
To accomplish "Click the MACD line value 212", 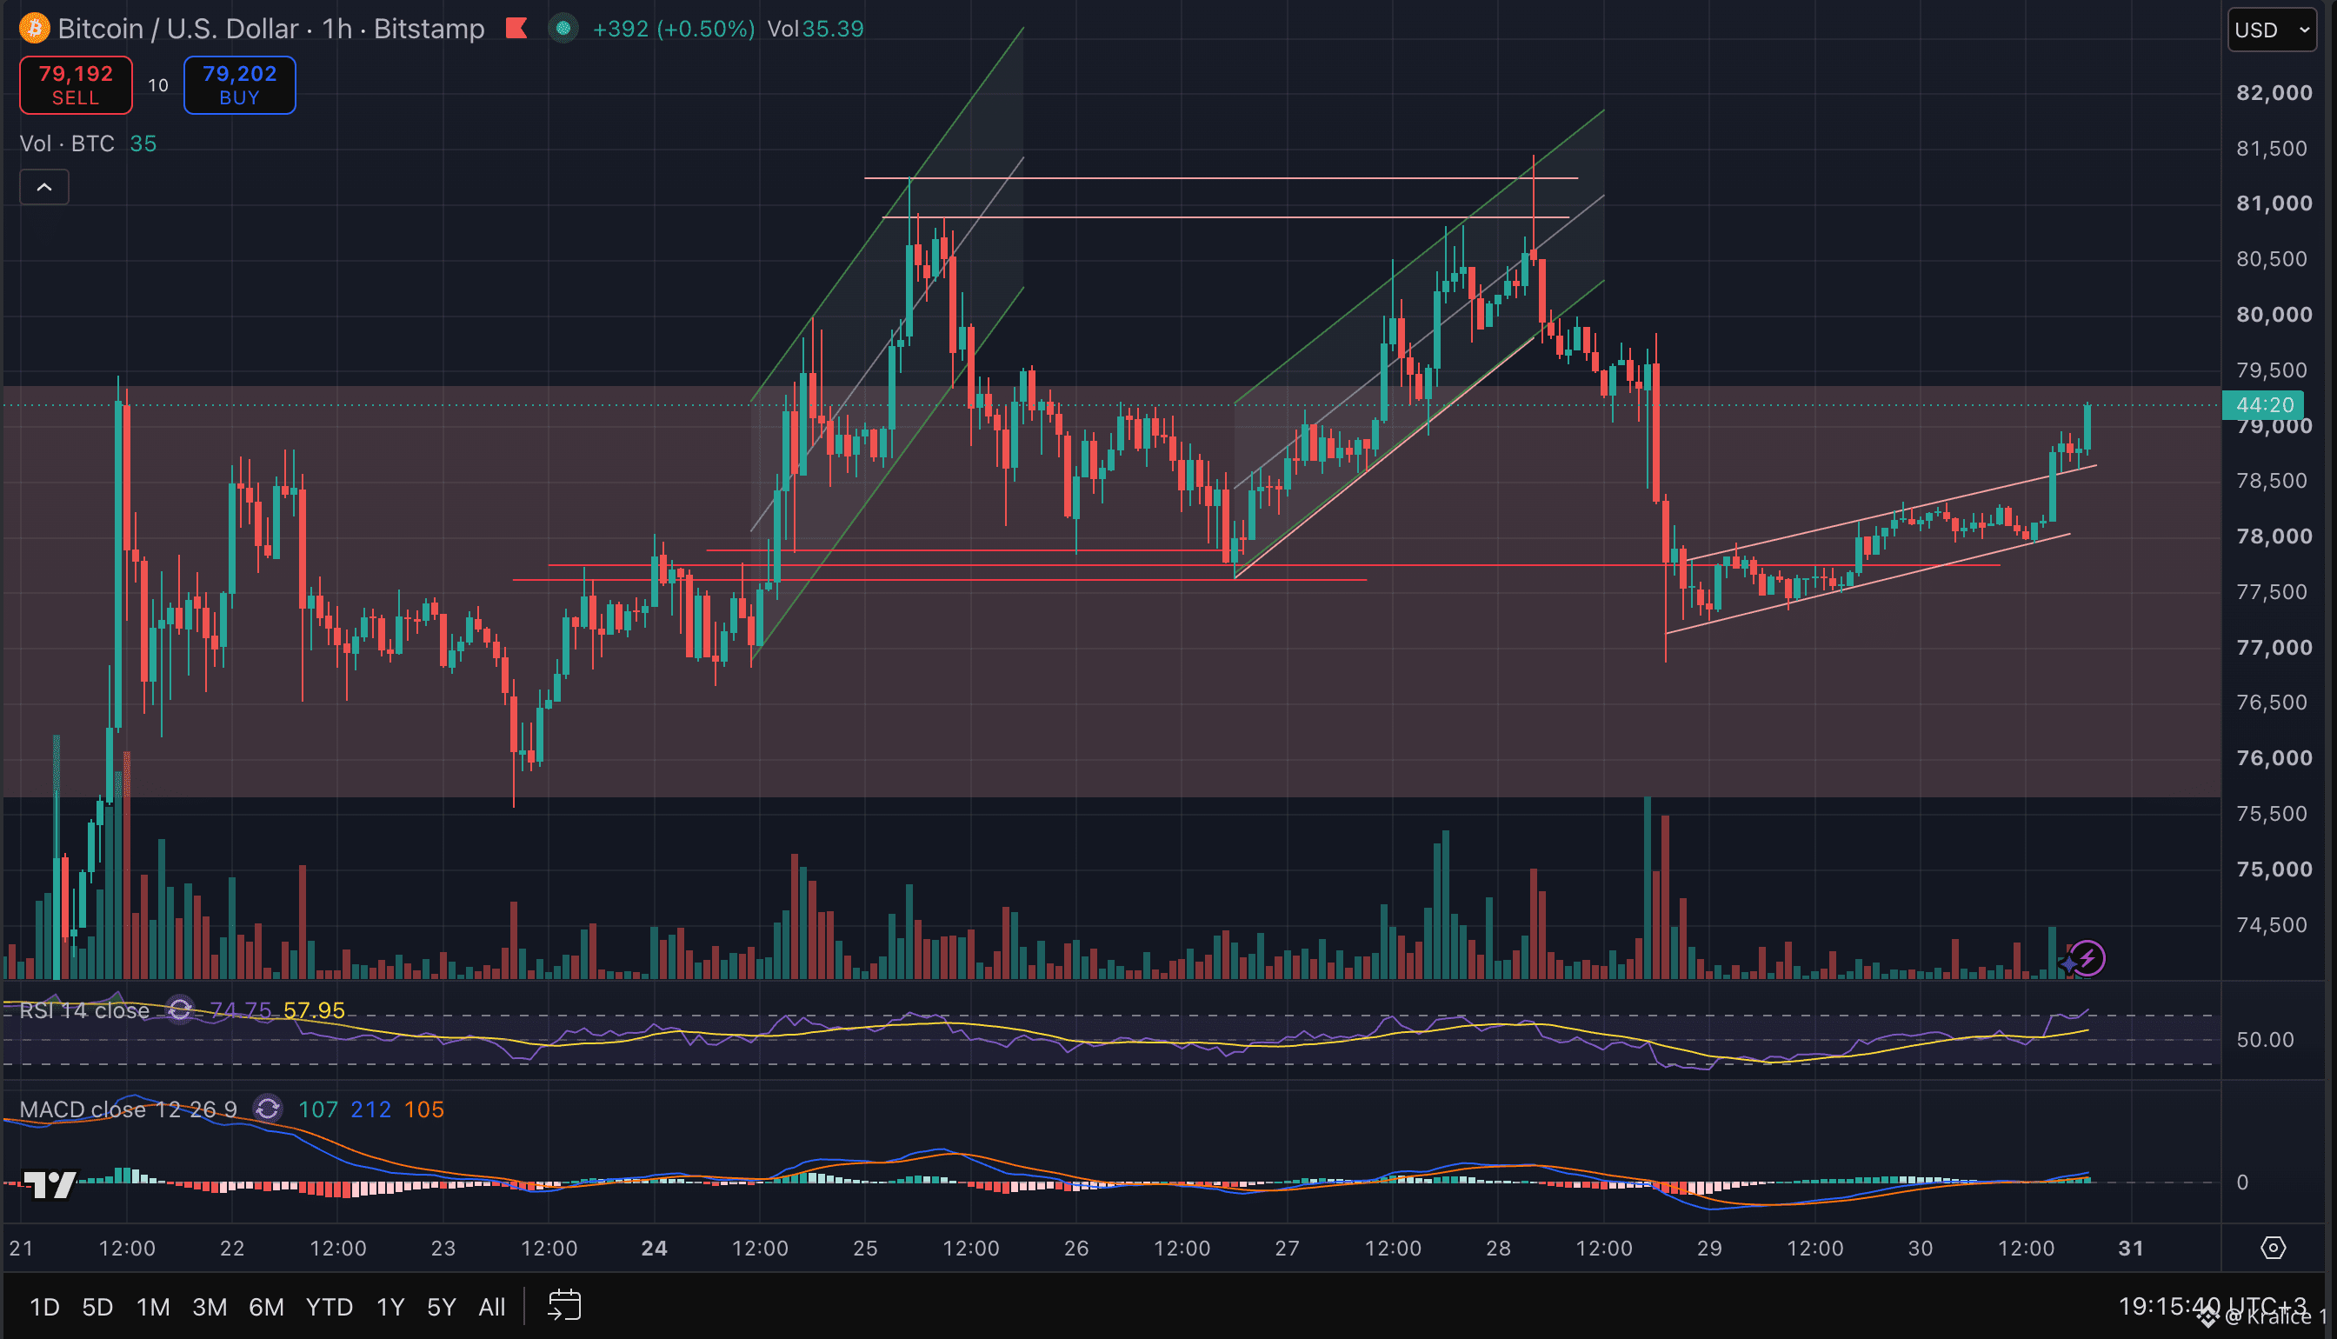I will point(370,1109).
